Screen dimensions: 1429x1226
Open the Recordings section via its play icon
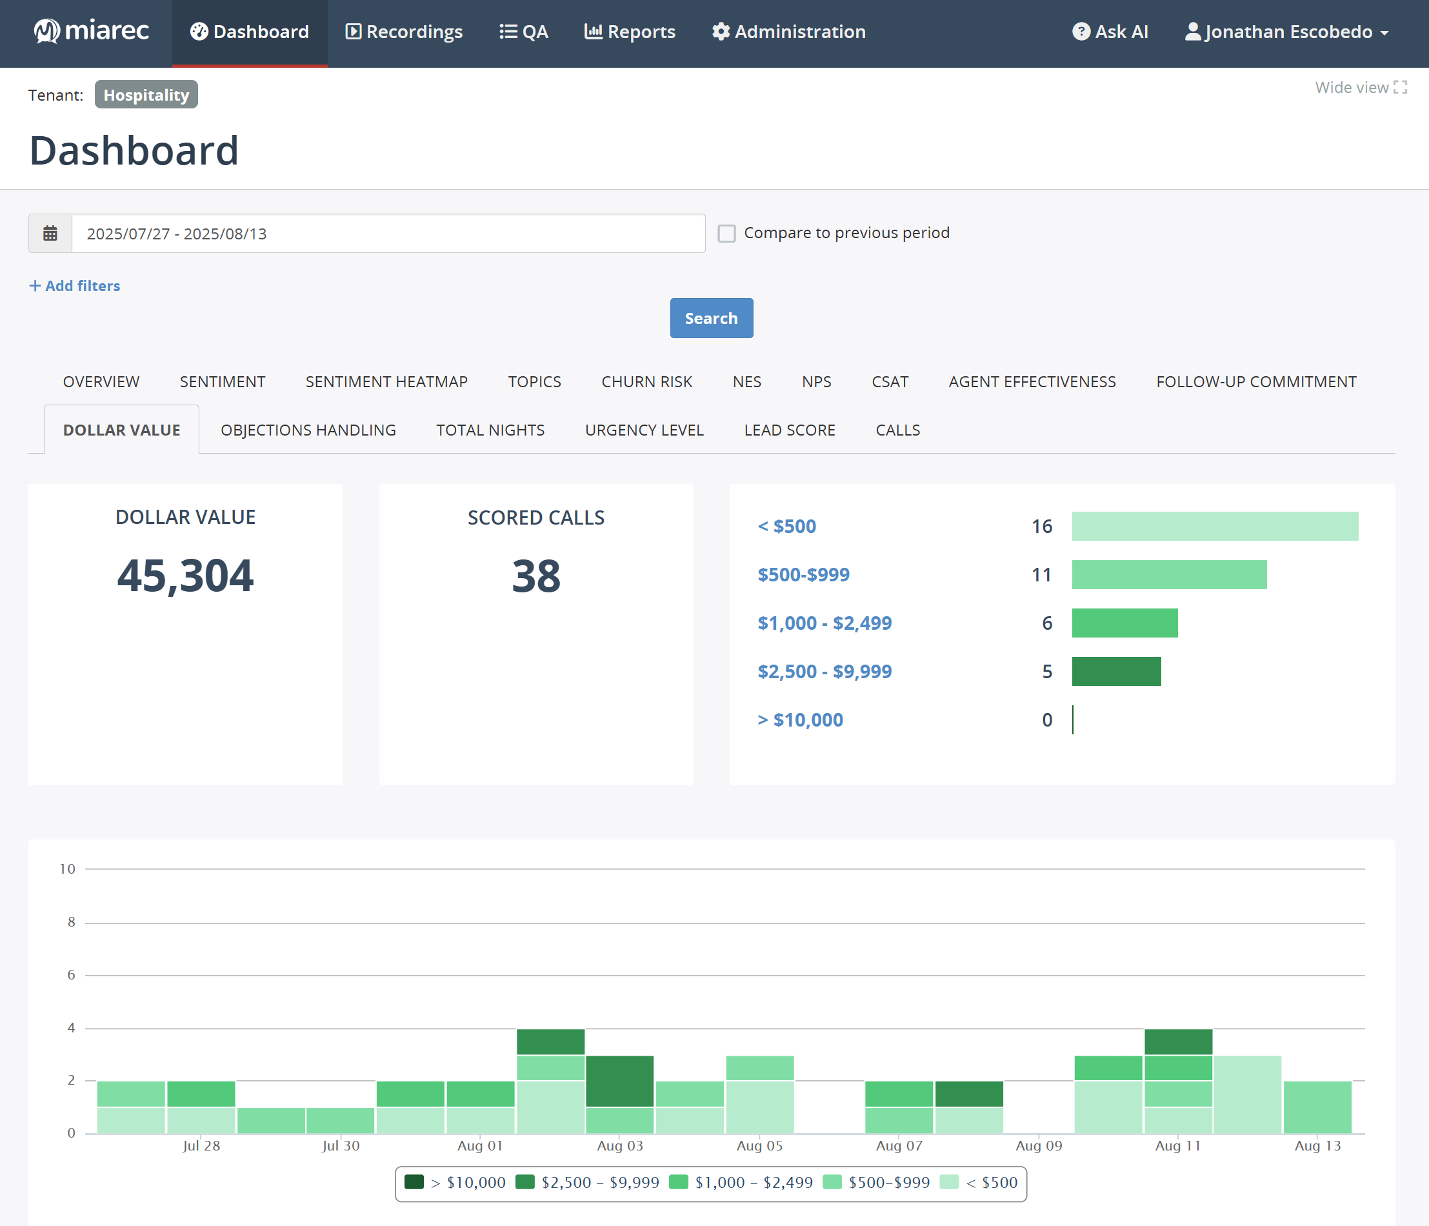click(354, 31)
